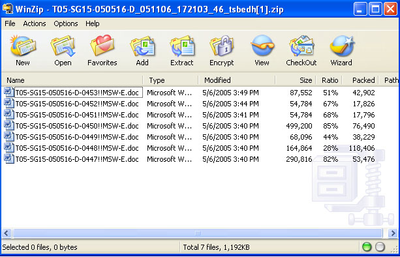Screen dimensions: 400x257
Task: Click status text 'Selected 0 files, 0 bytes'
Action: pyautogui.click(x=40, y=247)
